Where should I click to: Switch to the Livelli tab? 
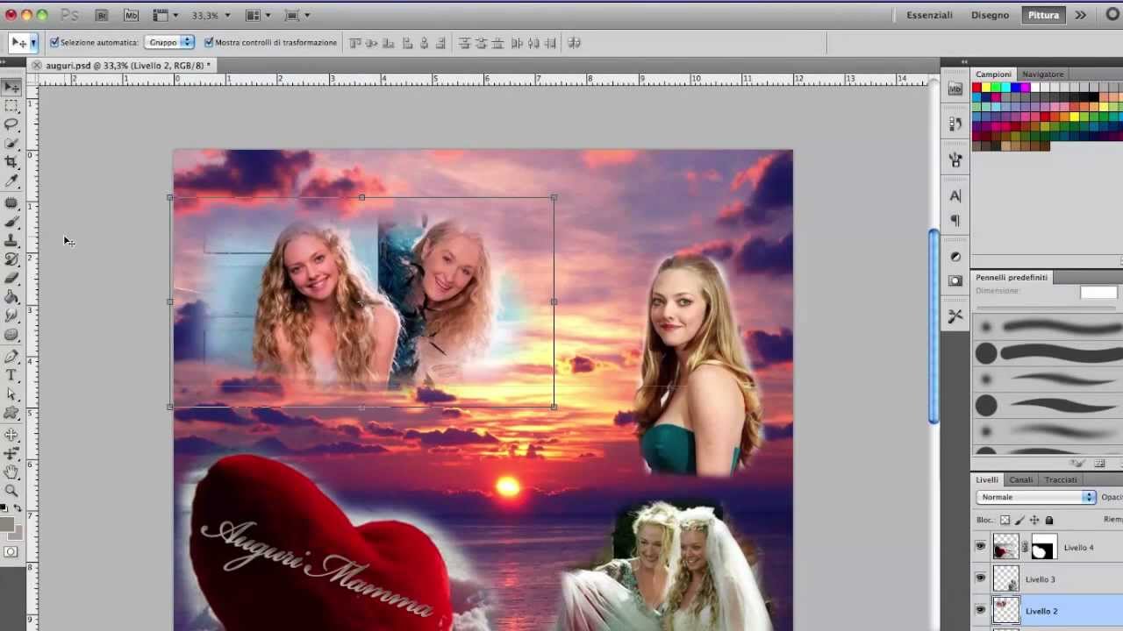click(987, 479)
